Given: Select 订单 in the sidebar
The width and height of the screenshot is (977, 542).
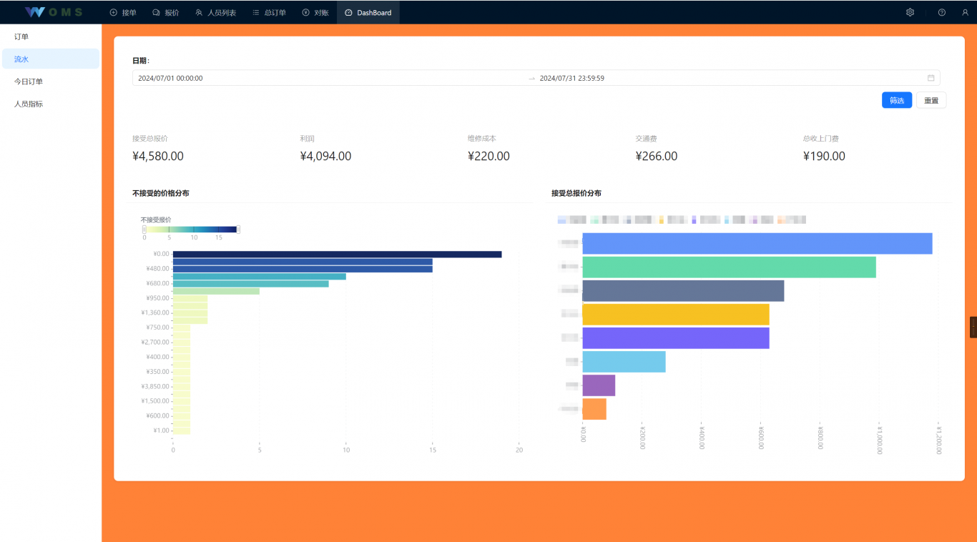Looking at the screenshot, I should tap(51, 36).
